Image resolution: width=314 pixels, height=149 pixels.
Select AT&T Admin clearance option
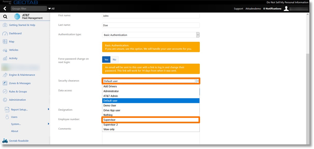click(151, 96)
